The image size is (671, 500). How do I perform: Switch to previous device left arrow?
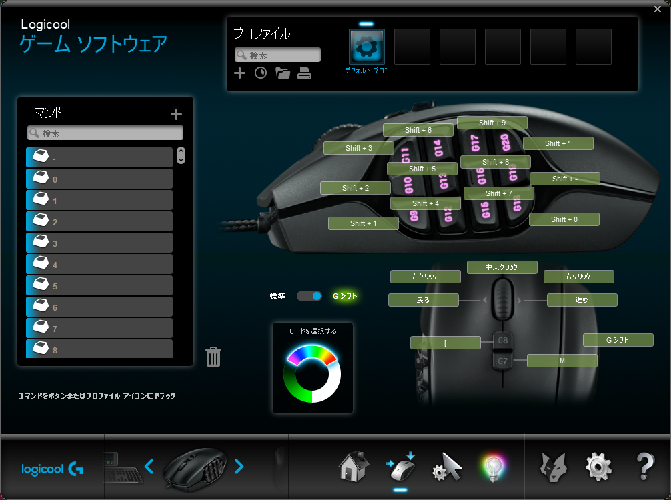click(149, 466)
